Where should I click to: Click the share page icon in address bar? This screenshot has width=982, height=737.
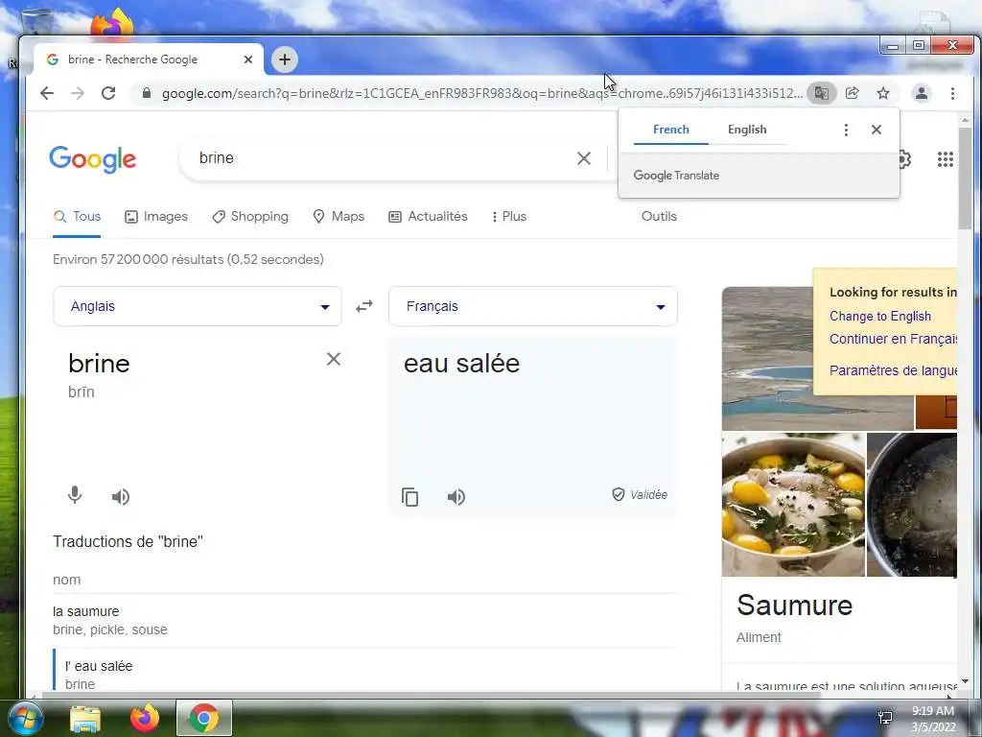pos(852,93)
